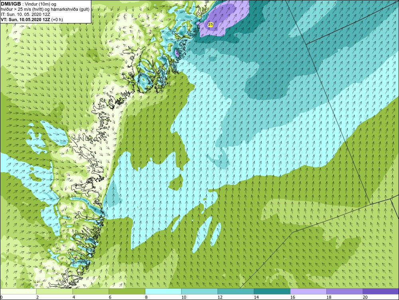Click the 4–6 m/s green legend swatch

click(91, 291)
